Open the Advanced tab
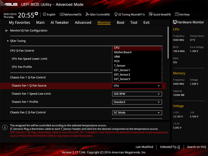This screenshot has width=208, height=156. click(x=83, y=23)
